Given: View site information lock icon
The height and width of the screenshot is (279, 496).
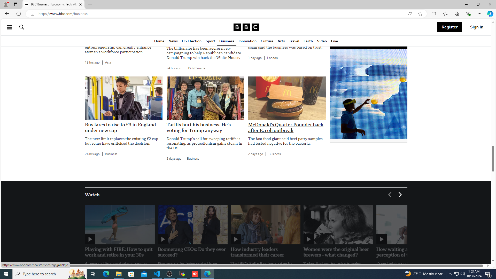Looking at the screenshot, I should click(x=32, y=14).
